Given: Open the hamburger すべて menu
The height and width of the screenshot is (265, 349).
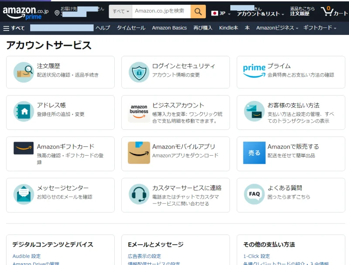Looking at the screenshot, I should (x=14, y=28).
